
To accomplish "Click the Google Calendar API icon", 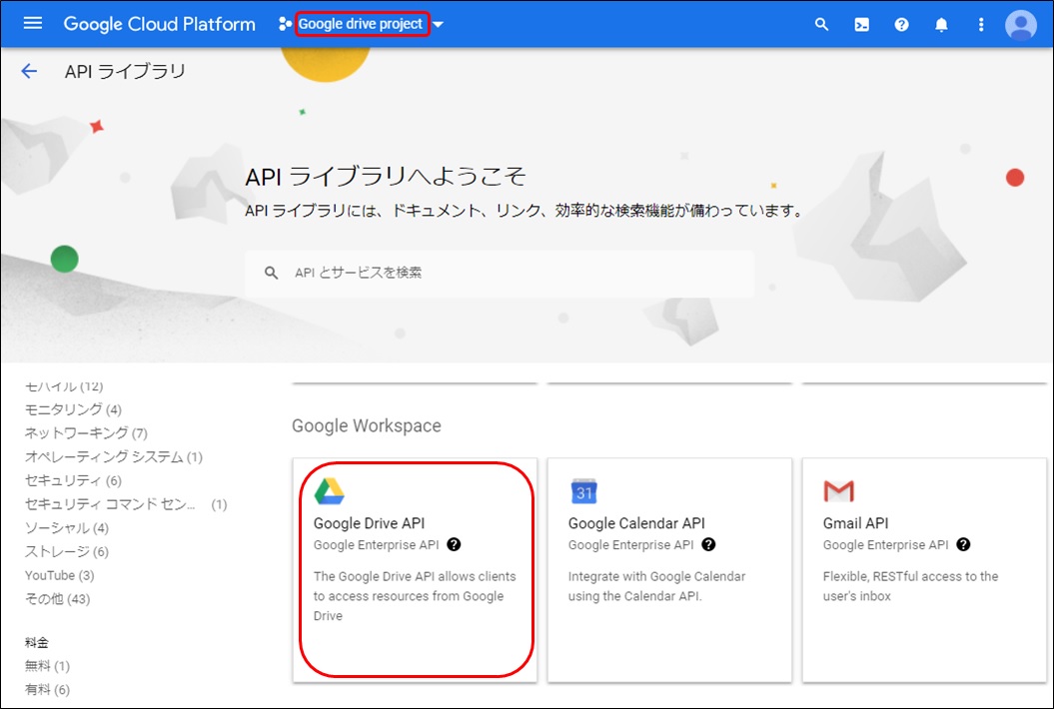I will pyautogui.click(x=583, y=490).
